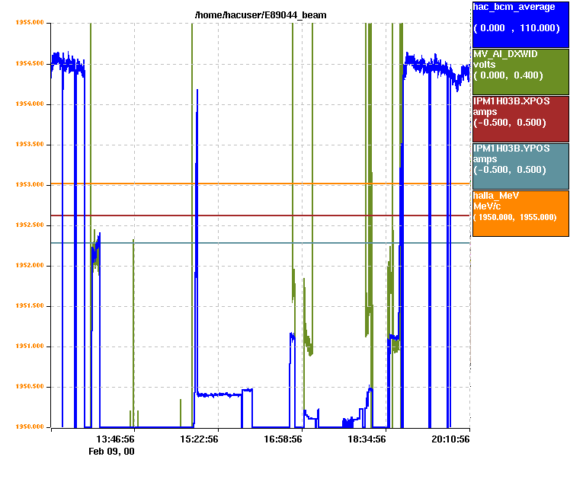Click the 1951.500 y-axis tick label

[x=30, y=306]
